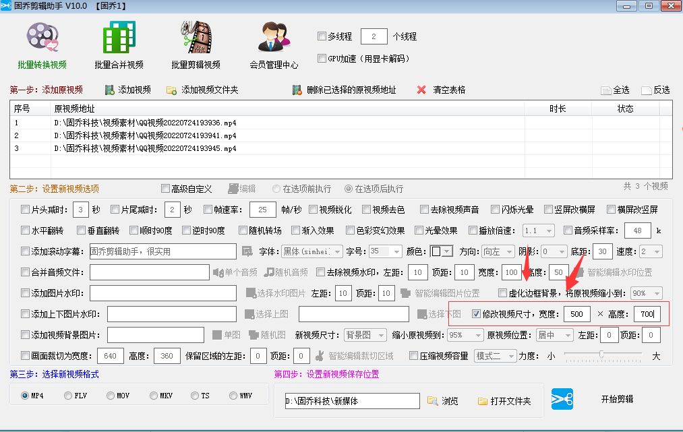Click 时长 column header
The image size is (683, 432).
tap(558, 109)
